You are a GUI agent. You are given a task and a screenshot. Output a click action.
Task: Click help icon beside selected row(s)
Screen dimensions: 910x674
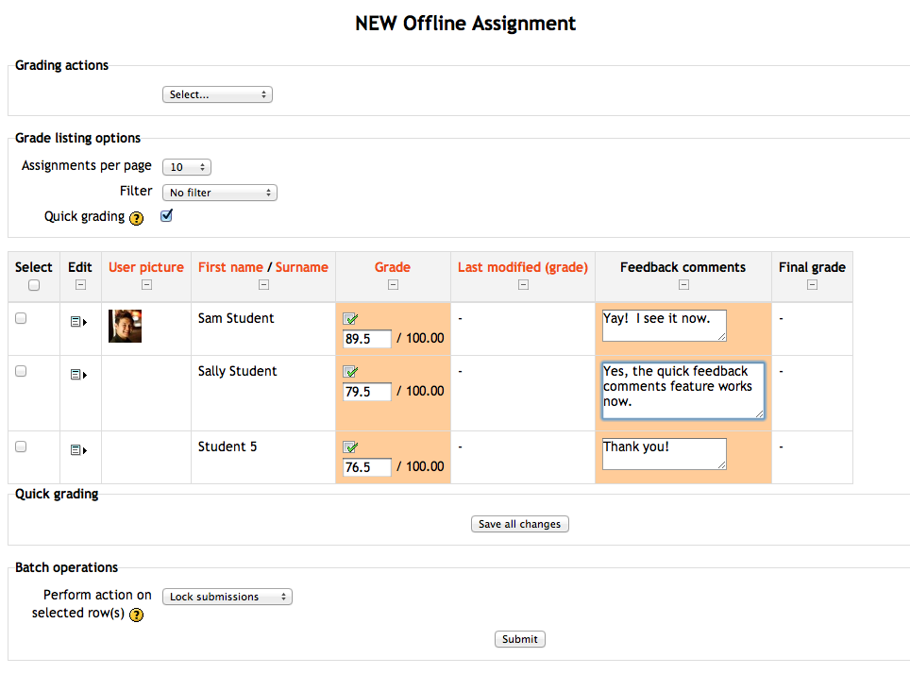pos(136,615)
